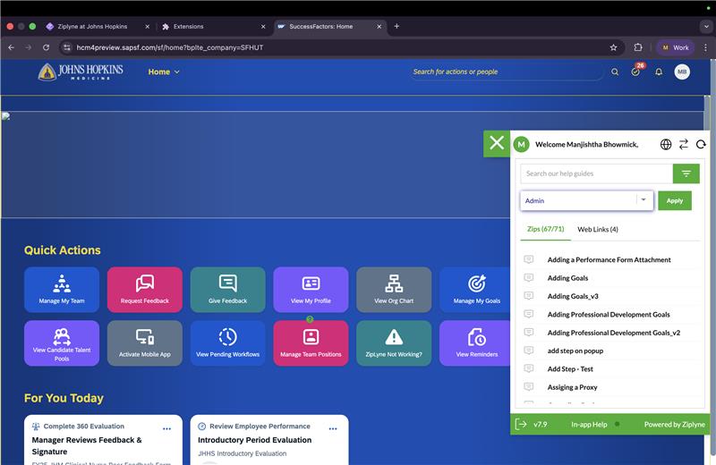Open the to-do checklist icon with badge 26

[x=635, y=72]
